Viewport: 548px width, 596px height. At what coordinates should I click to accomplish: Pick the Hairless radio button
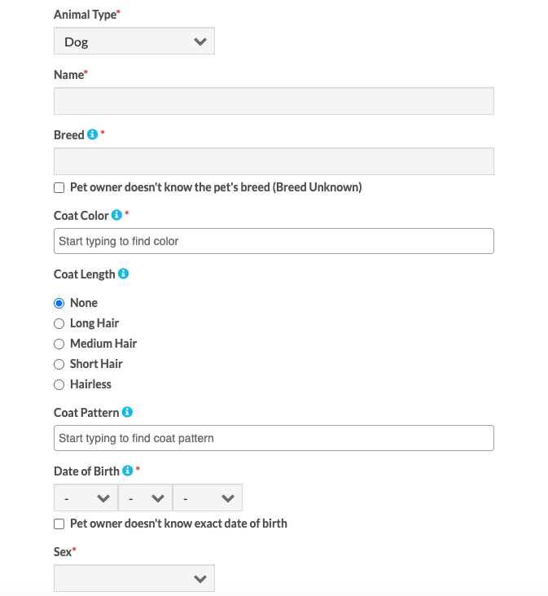[x=59, y=384]
